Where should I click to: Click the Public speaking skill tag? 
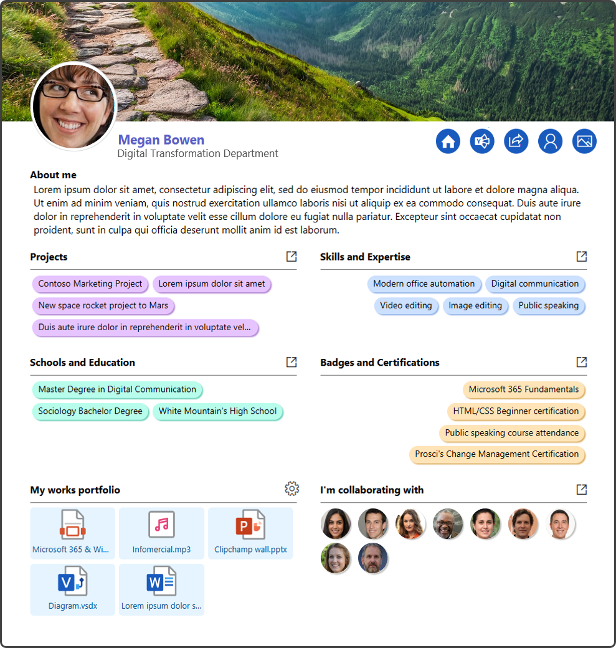click(549, 306)
